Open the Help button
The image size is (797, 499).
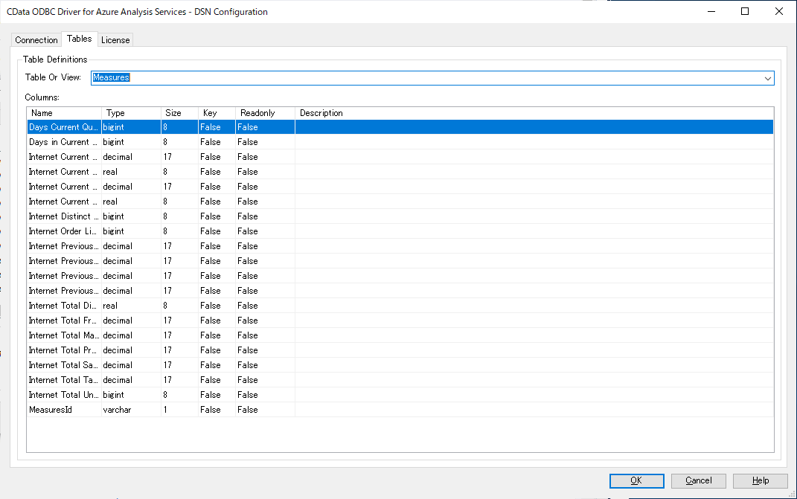coord(761,480)
